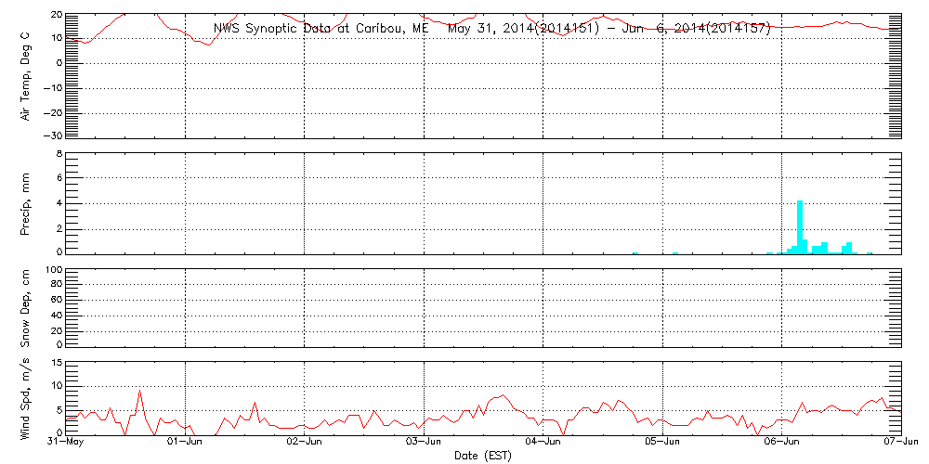Click the highest wind speed peak on 31-May
Viewport: 929px width, 464px height.
click(139, 391)
